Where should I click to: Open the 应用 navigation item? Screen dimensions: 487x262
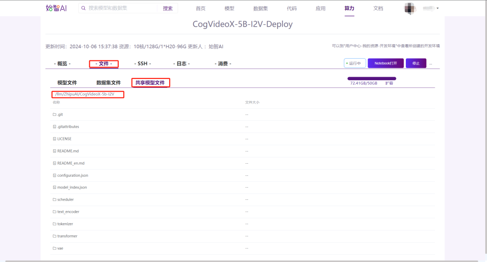[x=321, y=9]
